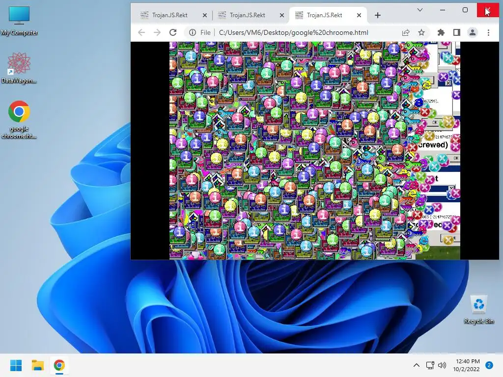Screen dimensions: 503x377
Task: Close the Chrome window
Action: point(488,10)
